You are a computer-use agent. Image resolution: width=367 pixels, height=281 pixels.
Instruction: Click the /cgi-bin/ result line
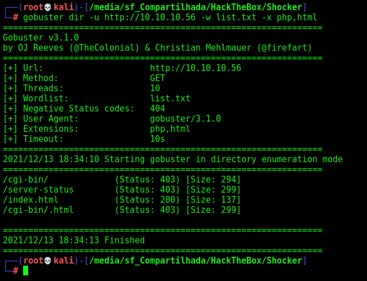click(x=122, y=180)
